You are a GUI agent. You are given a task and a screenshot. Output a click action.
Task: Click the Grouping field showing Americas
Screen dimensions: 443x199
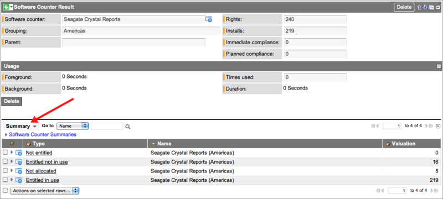click(x=141, y=31)
